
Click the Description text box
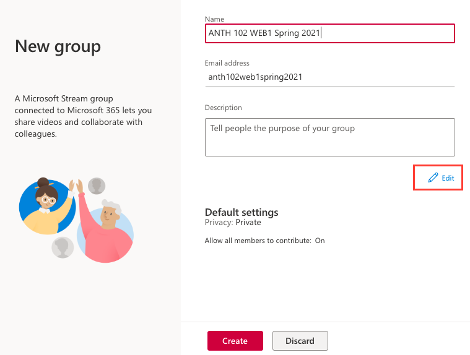pyautogui.click(x=329, y=137)
